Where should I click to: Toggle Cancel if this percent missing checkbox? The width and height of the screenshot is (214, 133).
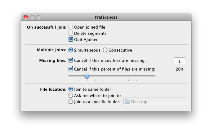click(x=71, y=69)
